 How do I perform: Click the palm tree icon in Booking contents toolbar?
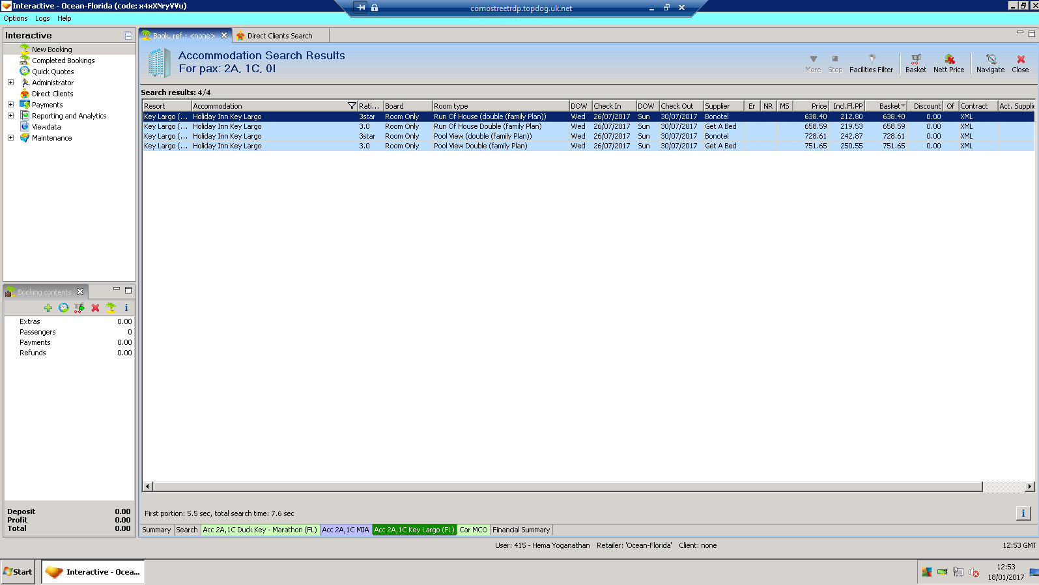[x=111, y=308]
